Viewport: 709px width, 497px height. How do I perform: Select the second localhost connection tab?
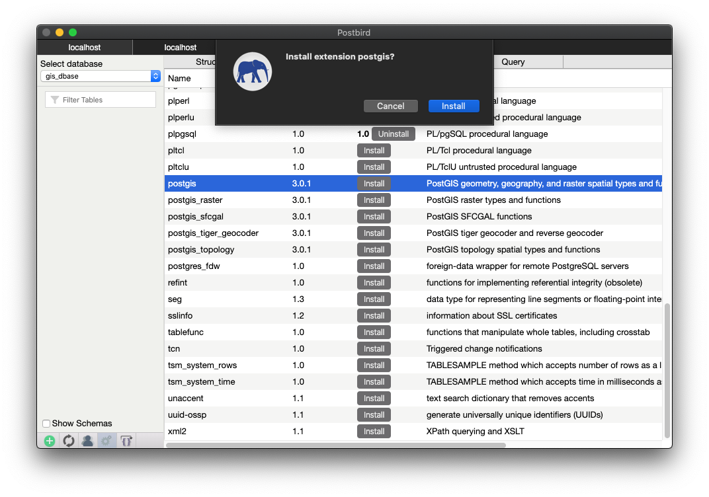pos(180,48)
